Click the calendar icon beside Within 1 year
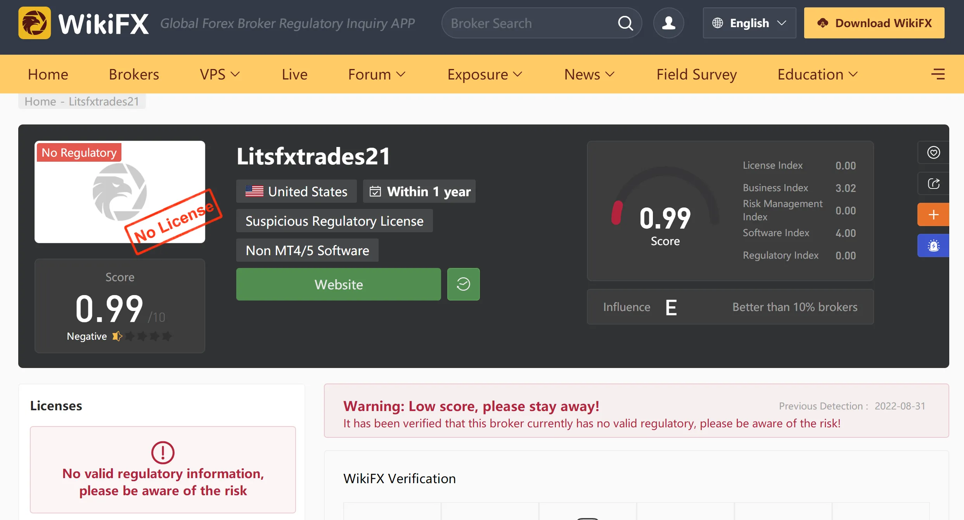 [375, 191]
